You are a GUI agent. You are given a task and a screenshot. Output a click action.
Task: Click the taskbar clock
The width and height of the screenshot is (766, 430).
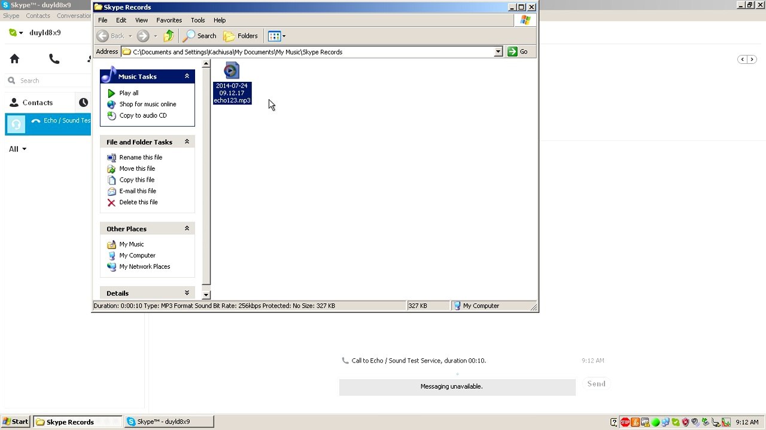click(x=747, y=422)
